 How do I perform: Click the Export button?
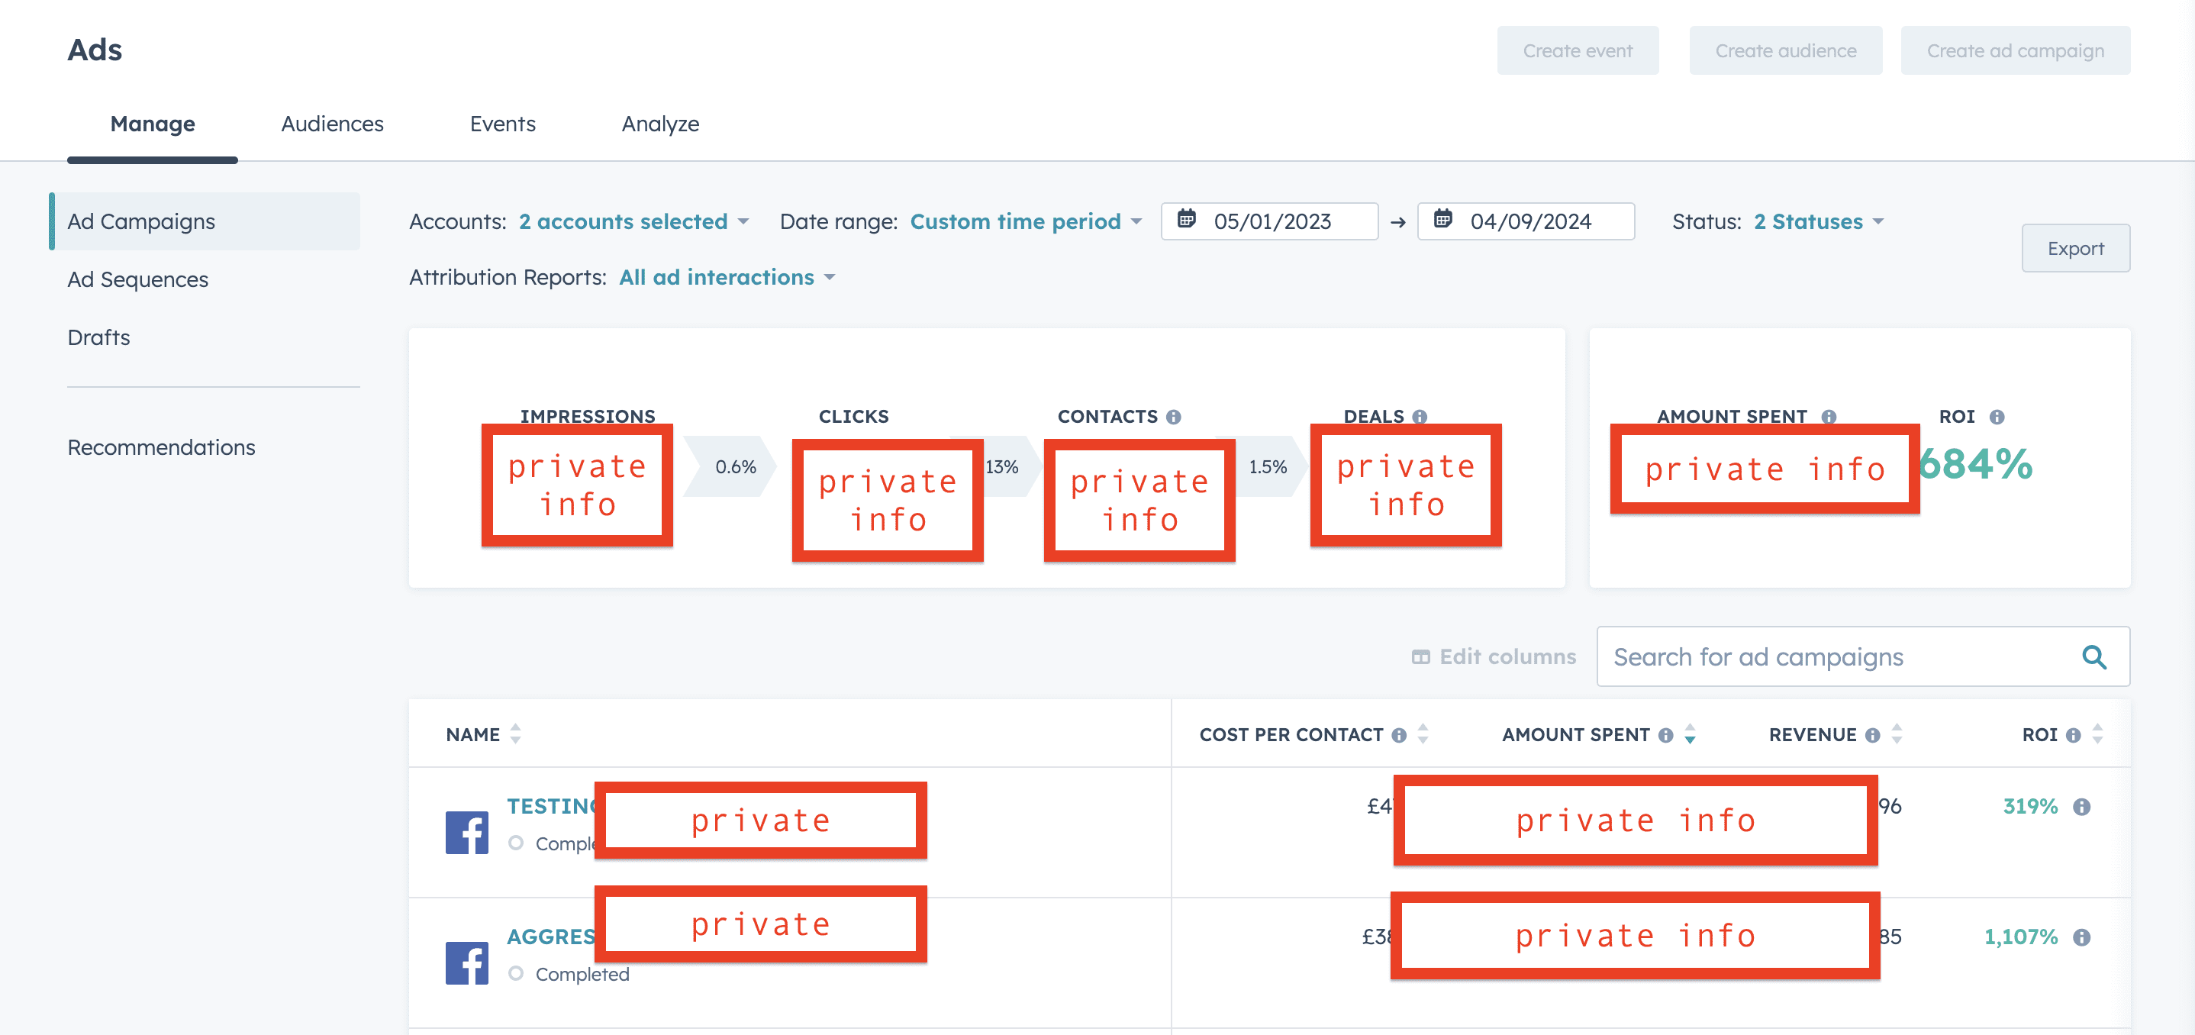pyautogui.click(x=2075, y=249)
